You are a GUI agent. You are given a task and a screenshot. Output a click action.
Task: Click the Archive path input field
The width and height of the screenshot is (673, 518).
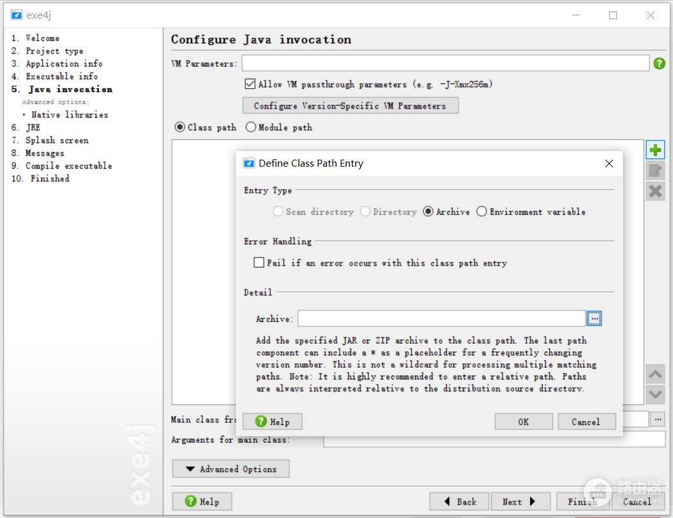point(442,318)
